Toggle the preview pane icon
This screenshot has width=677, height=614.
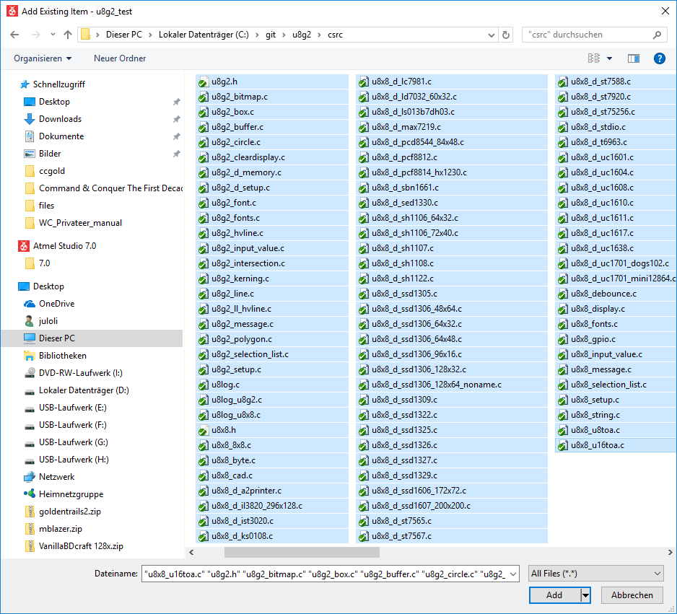[x=634, y=58]
